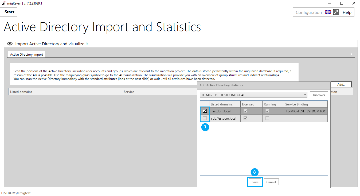Click the Add Active Directory Statistics title
Screen dimensions: 360x196
[221, 85]
